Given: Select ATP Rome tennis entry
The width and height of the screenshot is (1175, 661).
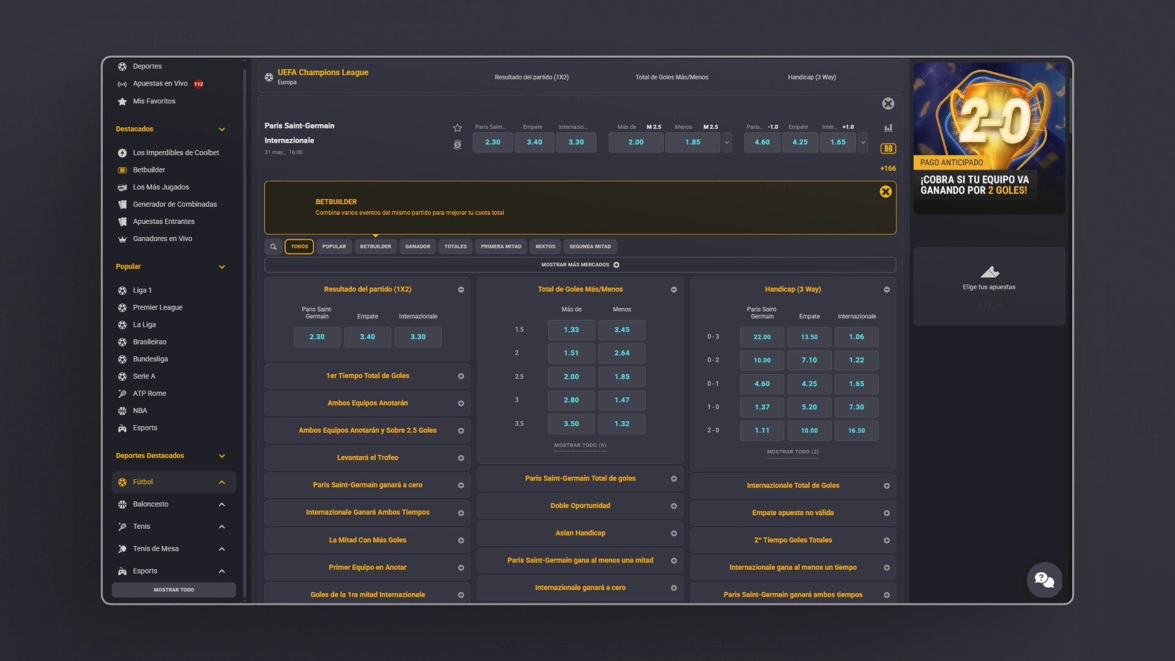Looking at the screenshot, I should pyautogui.click(x=149, y=394).
